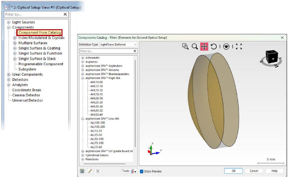Collapse the Components node
Viewport: 289px width, 178px height.
coord(9,27)
